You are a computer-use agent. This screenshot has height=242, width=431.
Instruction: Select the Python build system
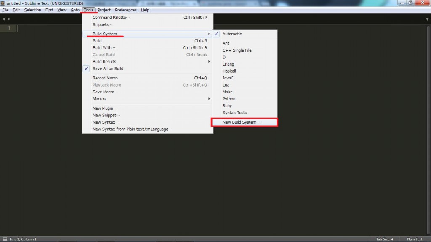(229, 99)
